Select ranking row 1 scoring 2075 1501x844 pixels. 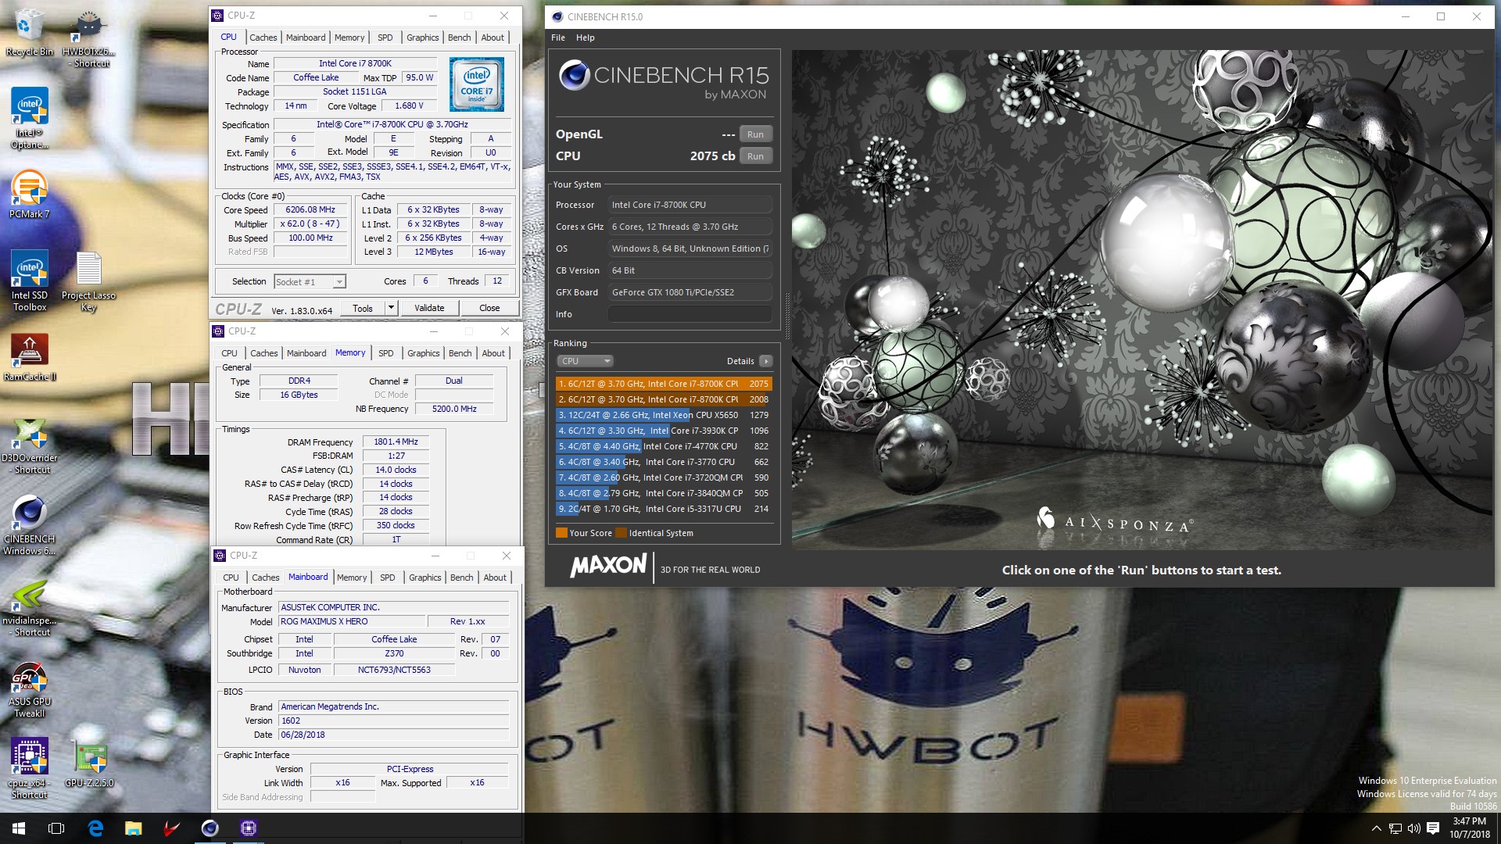(664, 384)
